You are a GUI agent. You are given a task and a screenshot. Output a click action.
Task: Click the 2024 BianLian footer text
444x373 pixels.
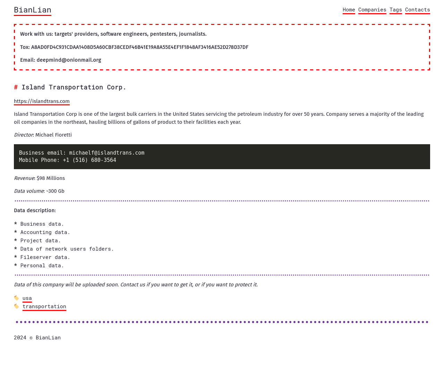click(37, 338)
